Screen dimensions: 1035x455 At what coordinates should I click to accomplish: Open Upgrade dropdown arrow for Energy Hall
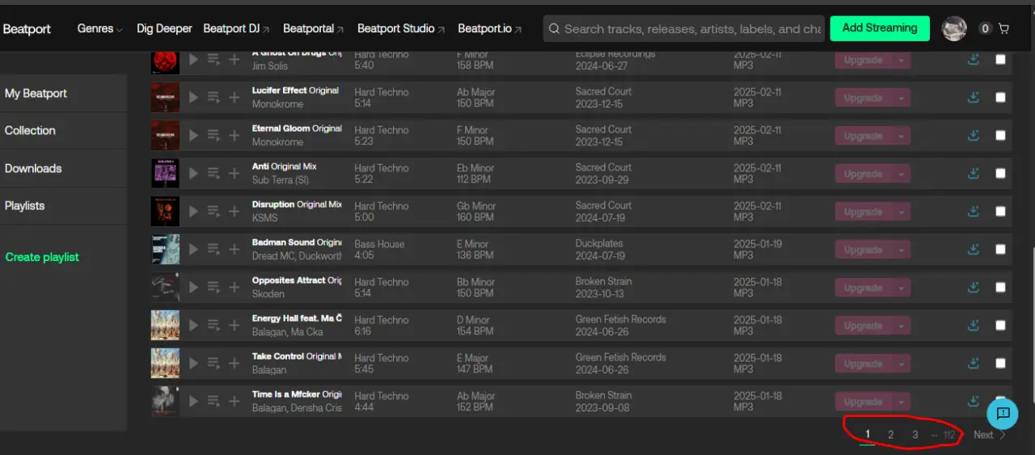[x=901, y=326]
